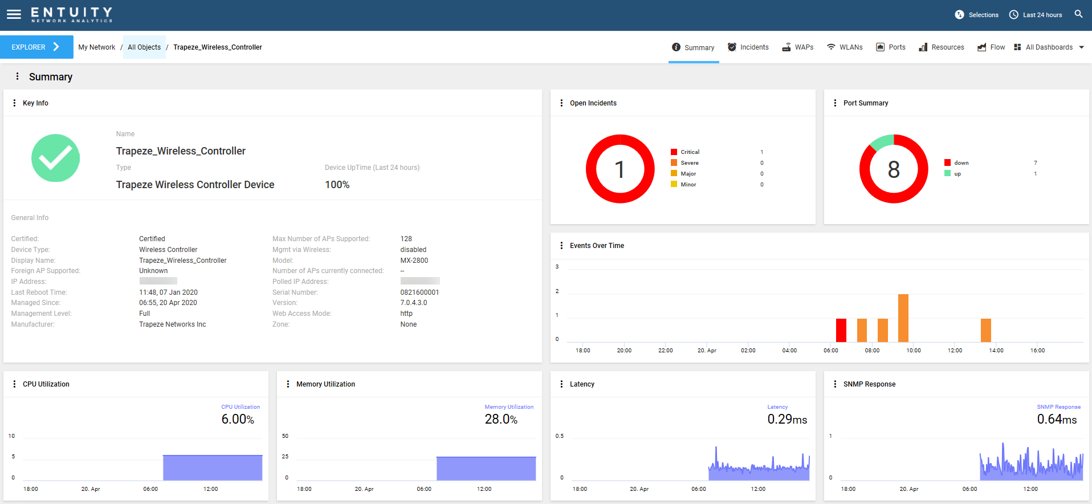Click the Resources bar chart icon
Screen dimensions: 1092x504
(x=923, y=47)
